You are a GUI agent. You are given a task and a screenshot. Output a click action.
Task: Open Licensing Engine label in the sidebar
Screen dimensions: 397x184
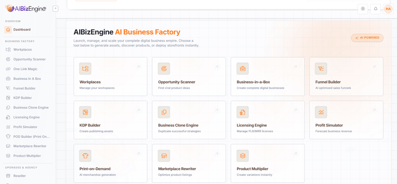pyautogui.click(x=26, y=117)
